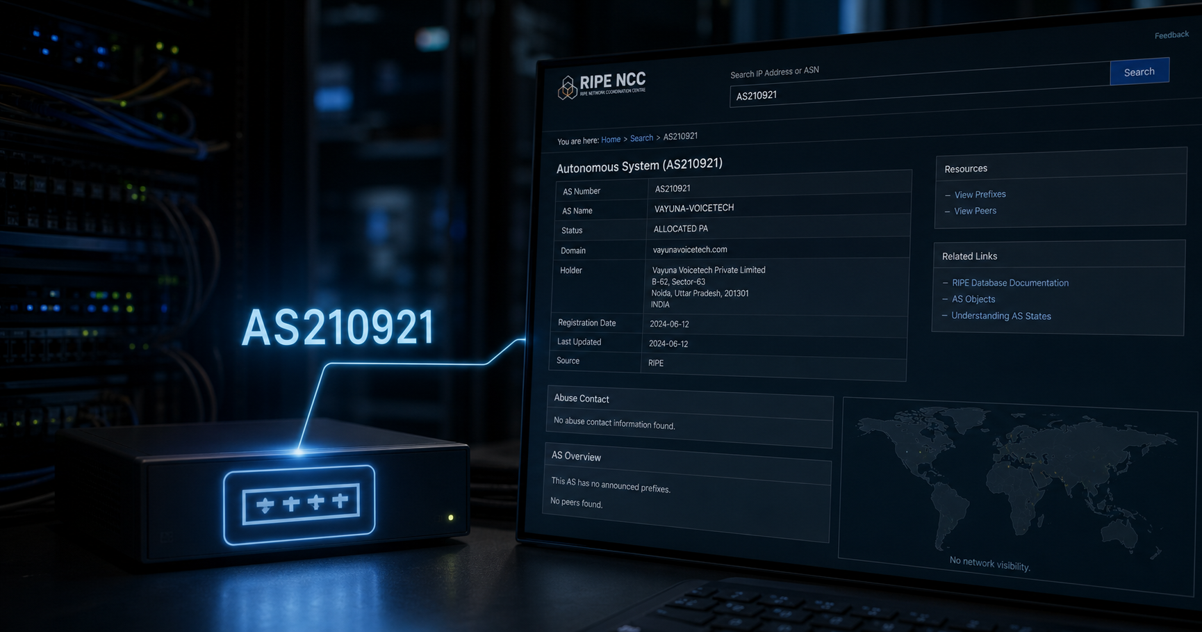
Task: Click the blue Search button
Action: [1139, 72]
